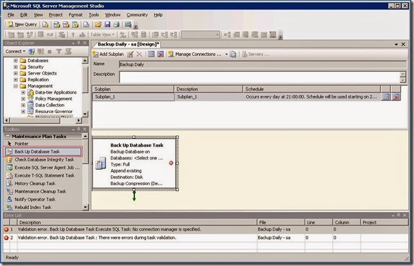414x266 pixels.
Task: Click the Name field containing Backup Daily
Action: [262, 64]
